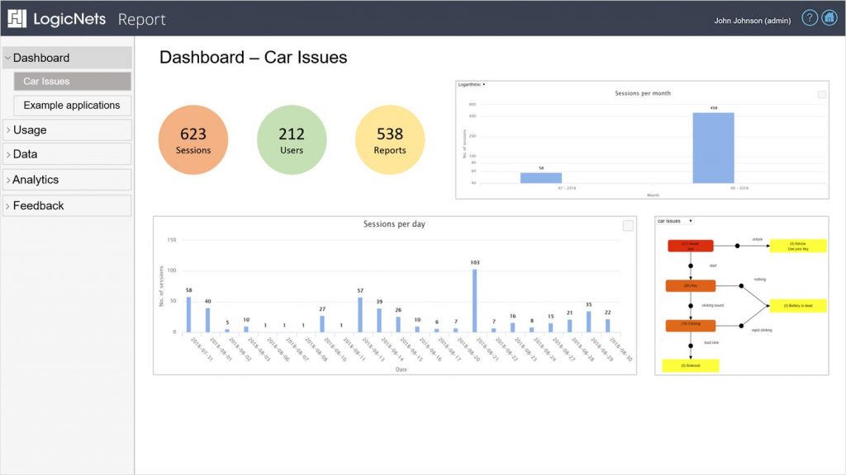
Task: Open Example applications in sidebar
Action: coord(72,106)
